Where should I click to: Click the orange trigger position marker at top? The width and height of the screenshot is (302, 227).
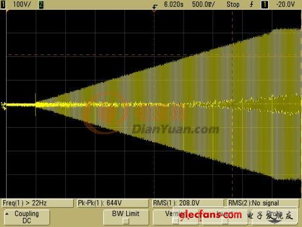click(x=154, y=11)
